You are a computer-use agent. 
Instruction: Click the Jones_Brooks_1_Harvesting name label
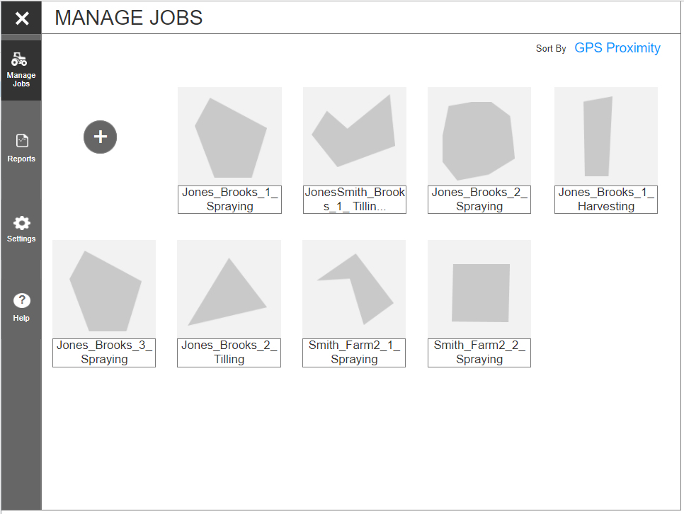pos(606,200)
